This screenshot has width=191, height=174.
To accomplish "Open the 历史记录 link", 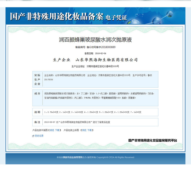I will [39, 136].
